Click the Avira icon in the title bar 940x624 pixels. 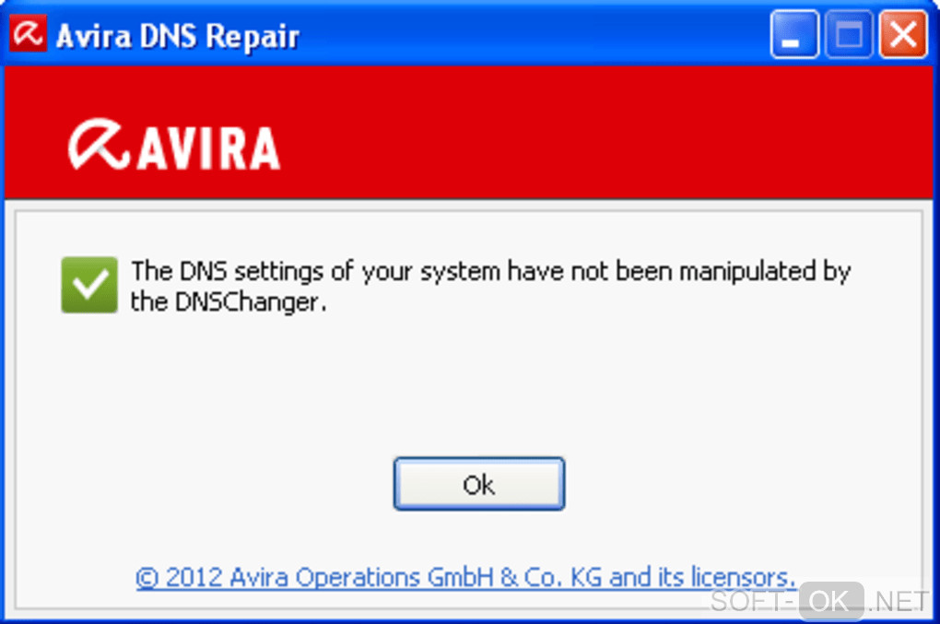pyautogui.click(x=28, y=33)
